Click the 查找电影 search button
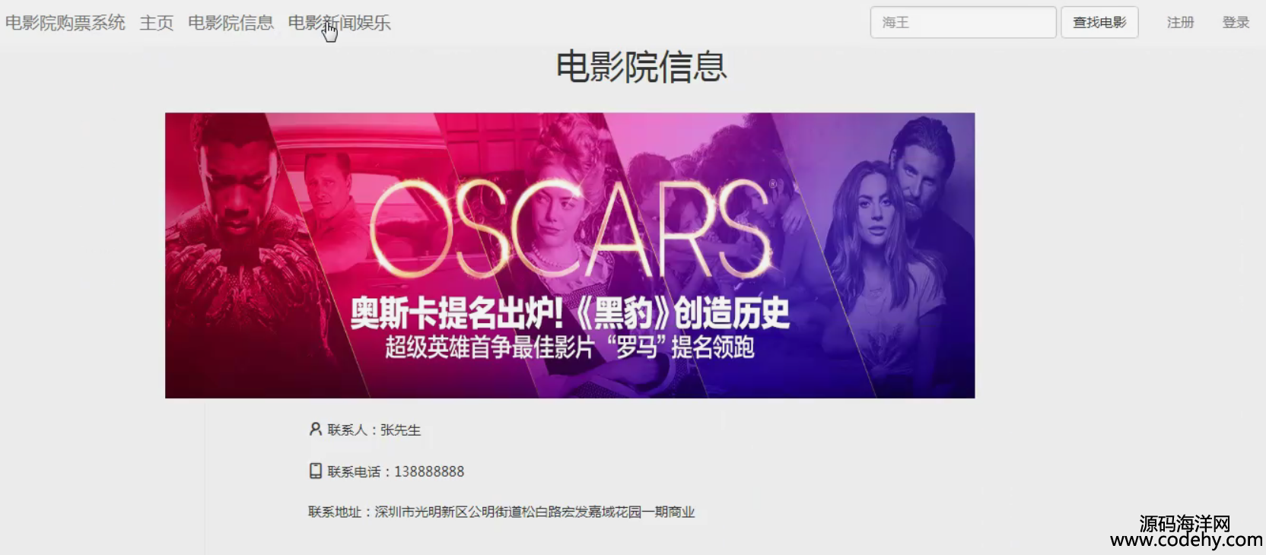The height and width of the screenshot is (555, 1266). (1099, 22)
